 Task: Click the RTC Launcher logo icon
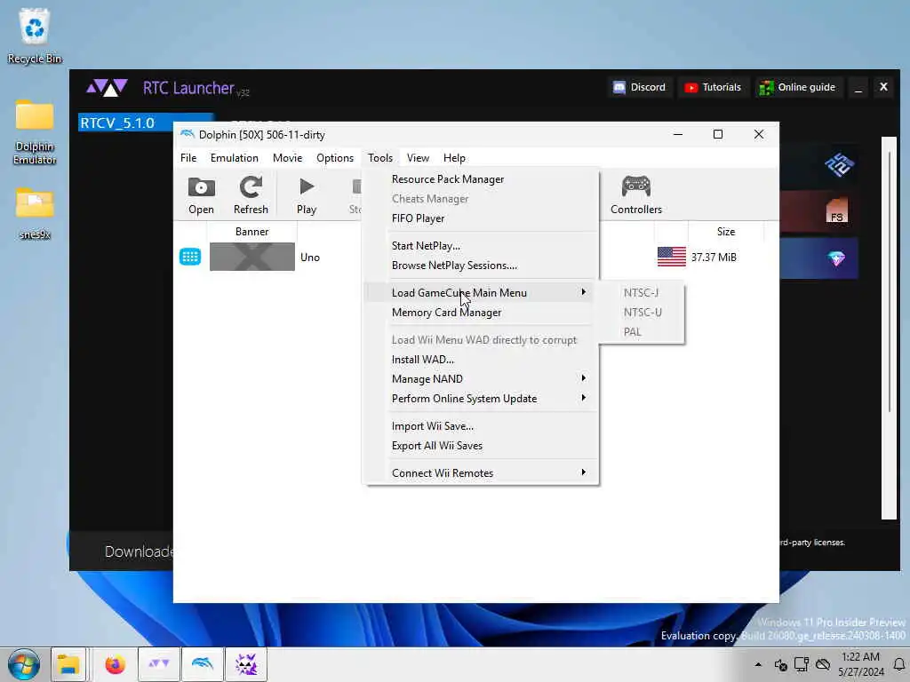click(x=107, y=88)
